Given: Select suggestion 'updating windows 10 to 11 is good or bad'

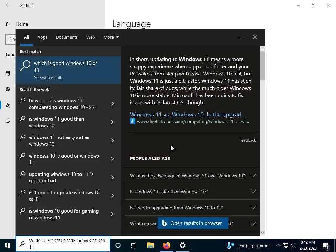Looking at the screenshot, I should 61,178.
